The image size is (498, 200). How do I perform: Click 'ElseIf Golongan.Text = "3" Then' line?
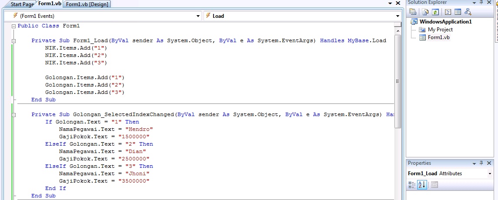[x=99, y=167]
